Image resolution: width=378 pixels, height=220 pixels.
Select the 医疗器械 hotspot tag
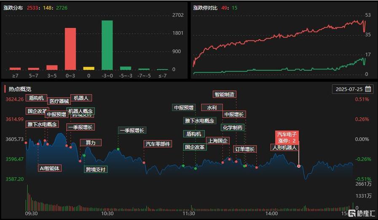pos(59,101)
